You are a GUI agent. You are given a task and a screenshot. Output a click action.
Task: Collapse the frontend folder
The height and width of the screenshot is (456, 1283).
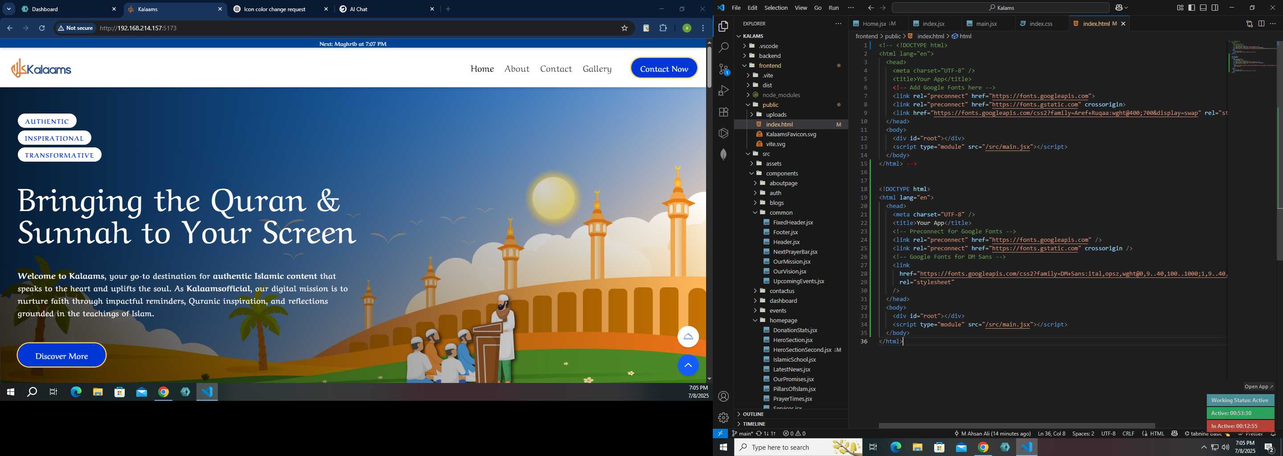click(791, 66)
